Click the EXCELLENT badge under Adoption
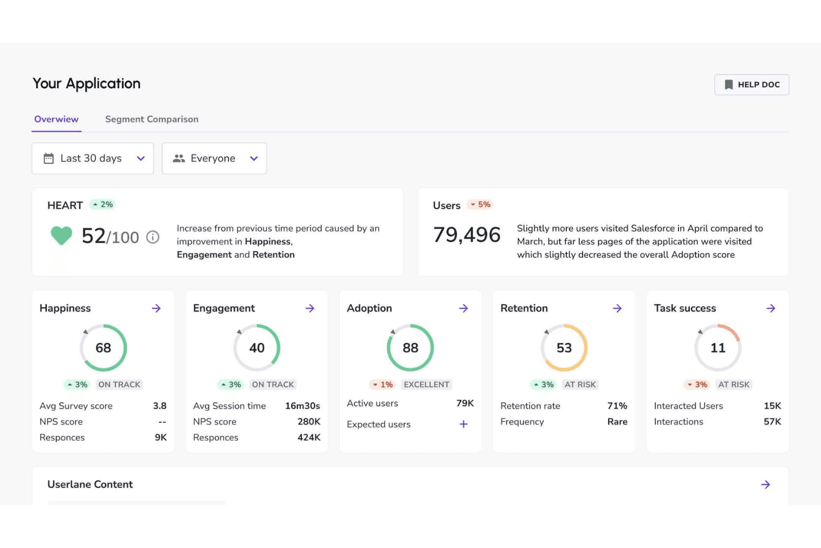This screenshot has width=821, height=548. pos(427,384)
